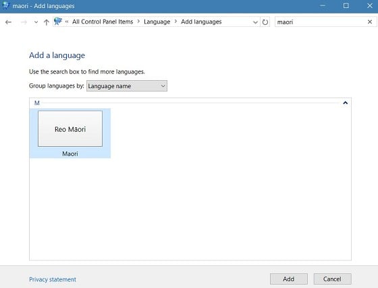
Task: Open the recent locations chevron
Action: (36, 22)
